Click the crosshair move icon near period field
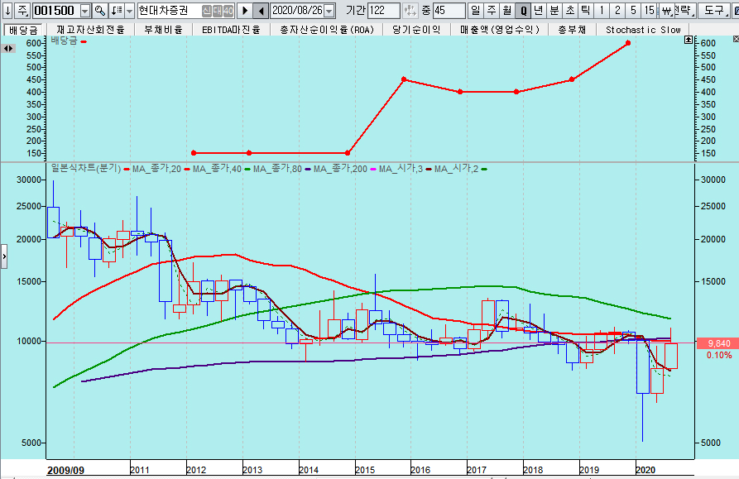Image resolution: width=739 pixels, height=479 pixels. [409, 11]
